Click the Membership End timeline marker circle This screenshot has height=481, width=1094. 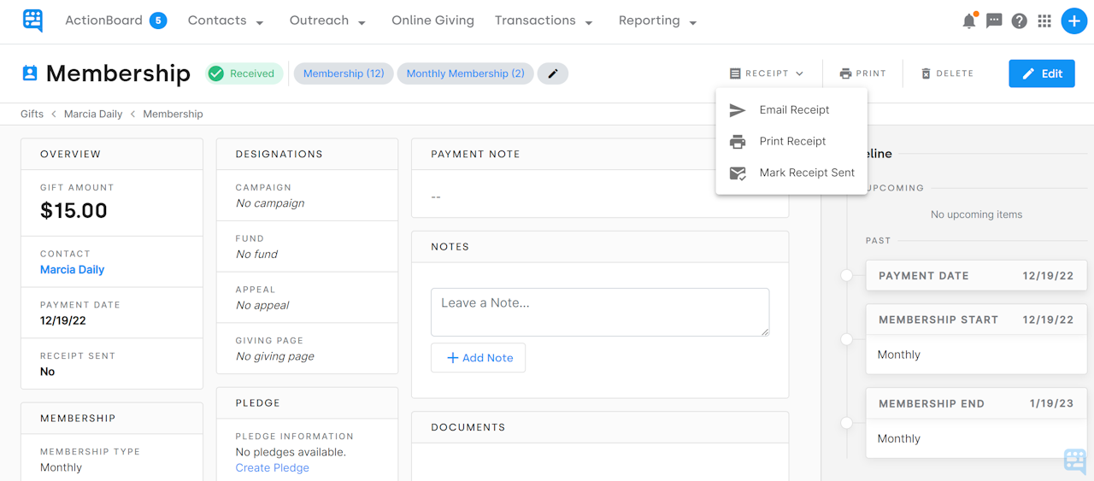pyautogui.click(x=846, y=423)
